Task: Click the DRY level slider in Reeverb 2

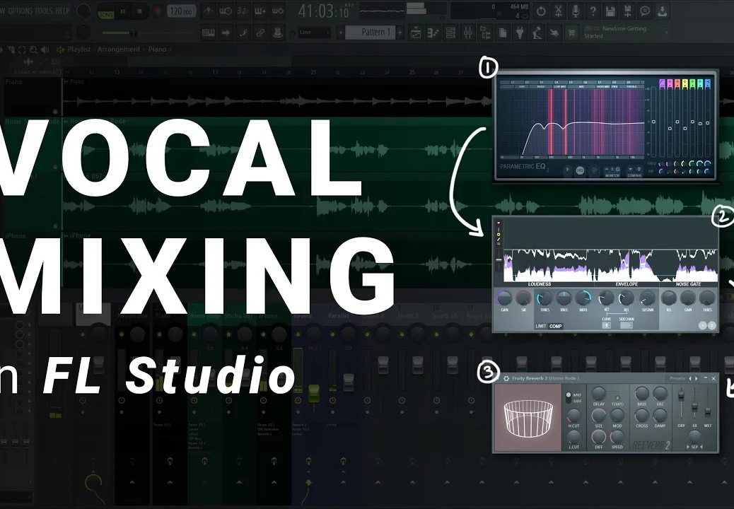Action: (x=681, y=396)
